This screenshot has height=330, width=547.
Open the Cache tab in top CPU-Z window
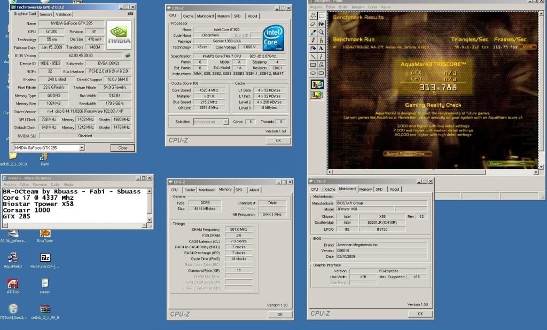[x=188, y=16]
